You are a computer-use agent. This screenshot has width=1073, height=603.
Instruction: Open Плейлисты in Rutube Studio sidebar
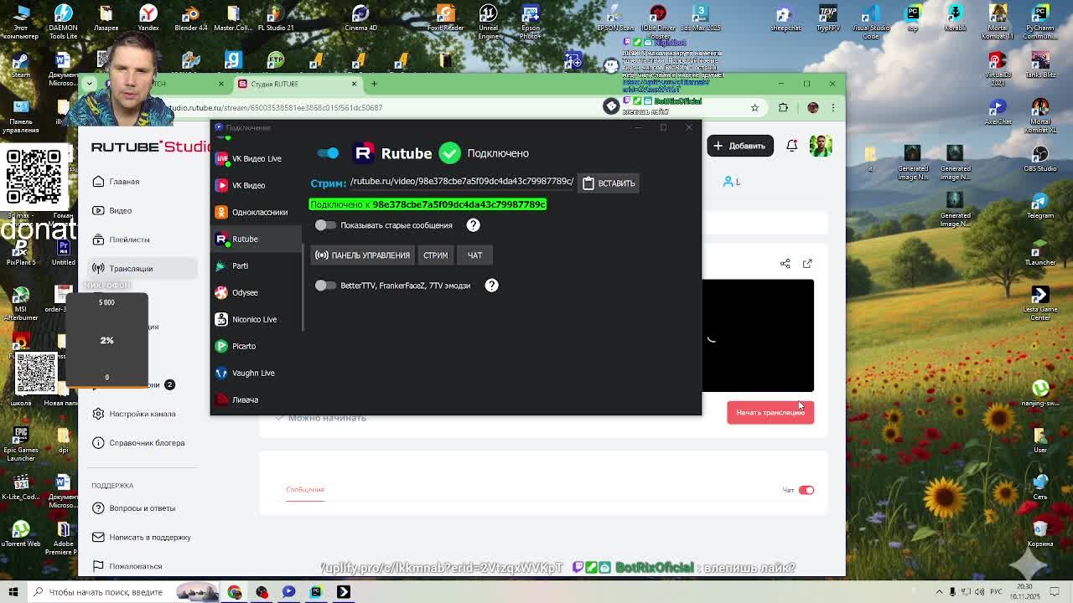click(x=129, y=240)
